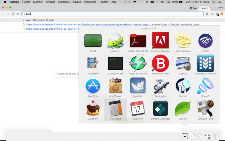Screen dimensions: 225x141
Task: Open Adobe Acrobat DC
Action: (x=138, y=41)
